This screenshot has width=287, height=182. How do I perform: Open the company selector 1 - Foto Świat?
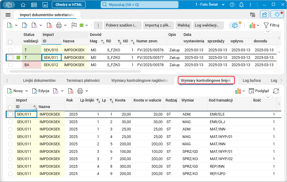pyautogui.click(x=210, y=5)
